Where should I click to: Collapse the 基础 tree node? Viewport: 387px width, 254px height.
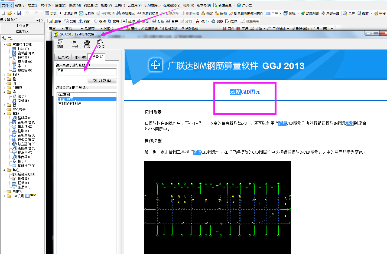coord(4,114)
